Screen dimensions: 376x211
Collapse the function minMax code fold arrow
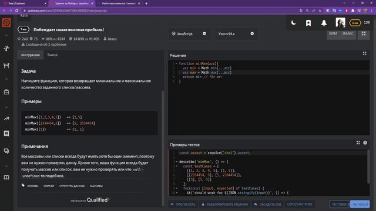point(176,64)
